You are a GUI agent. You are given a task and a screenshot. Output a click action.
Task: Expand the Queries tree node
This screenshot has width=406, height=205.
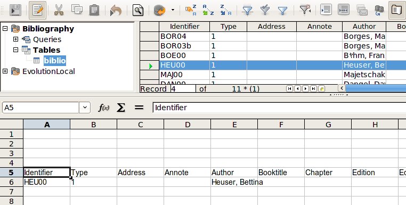pyautogui.click(x=16, y=39)
